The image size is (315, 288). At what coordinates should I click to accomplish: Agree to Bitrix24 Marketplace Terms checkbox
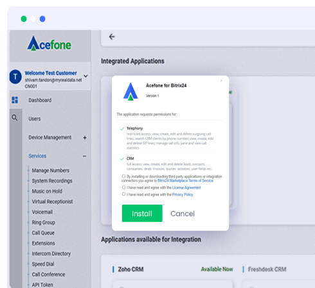coord(123,176)
